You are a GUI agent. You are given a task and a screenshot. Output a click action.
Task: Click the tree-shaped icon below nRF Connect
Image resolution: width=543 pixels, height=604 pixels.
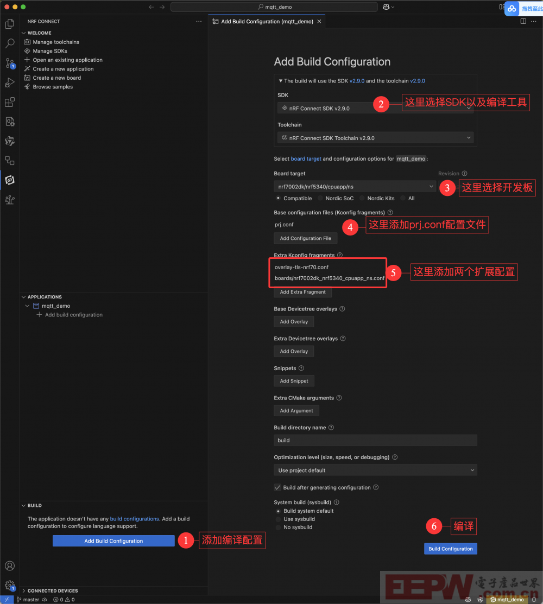[10, 200]
